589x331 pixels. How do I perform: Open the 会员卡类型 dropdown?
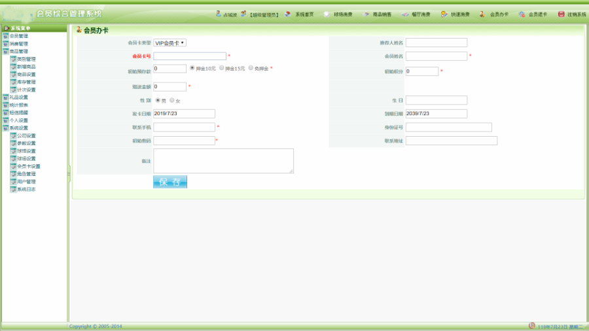[x=170, y=43]
